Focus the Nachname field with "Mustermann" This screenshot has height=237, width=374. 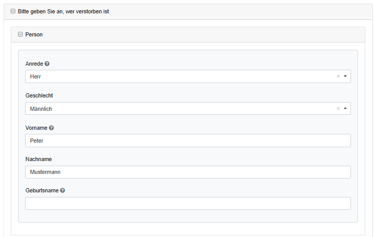(x=188, y=172)
